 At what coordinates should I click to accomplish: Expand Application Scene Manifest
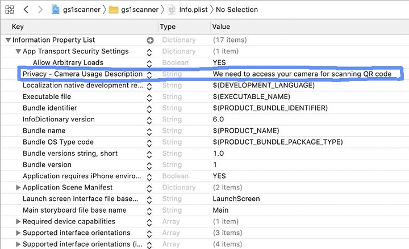click(x=18, y=187)
